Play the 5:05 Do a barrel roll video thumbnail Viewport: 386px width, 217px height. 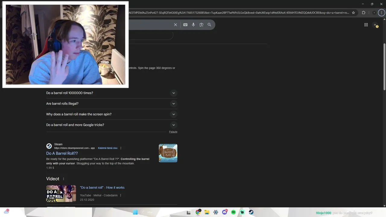coord(61,193)
